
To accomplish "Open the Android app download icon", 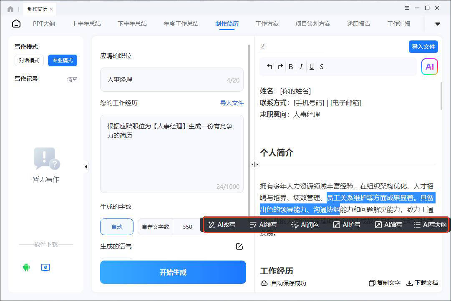I will pyautogui.click(x=26, y=267).
